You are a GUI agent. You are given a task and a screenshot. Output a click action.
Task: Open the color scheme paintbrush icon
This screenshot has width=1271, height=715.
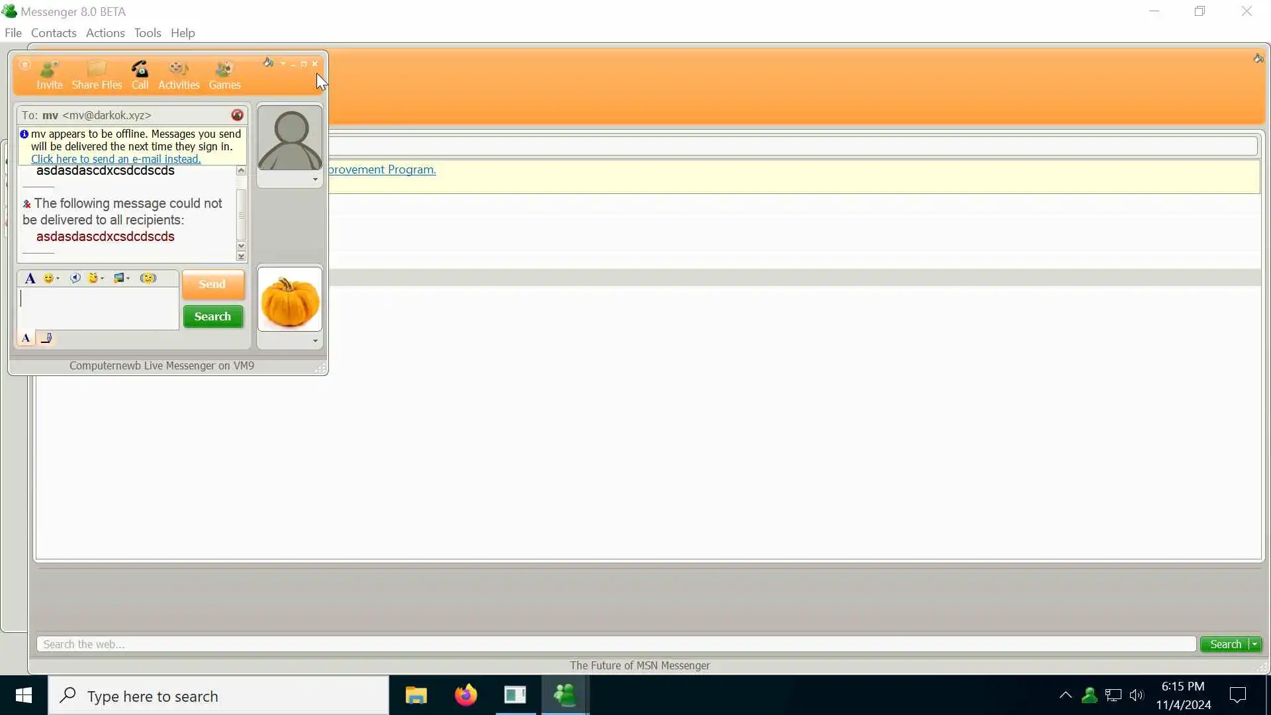click(x=267, y=63)
